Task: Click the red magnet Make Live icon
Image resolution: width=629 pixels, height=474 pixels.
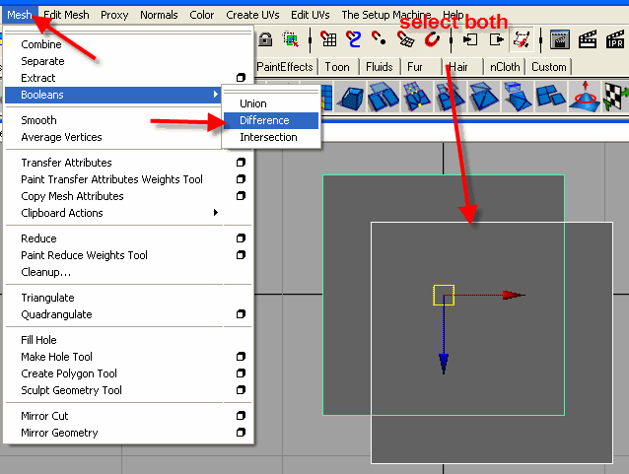Action: 431,39
